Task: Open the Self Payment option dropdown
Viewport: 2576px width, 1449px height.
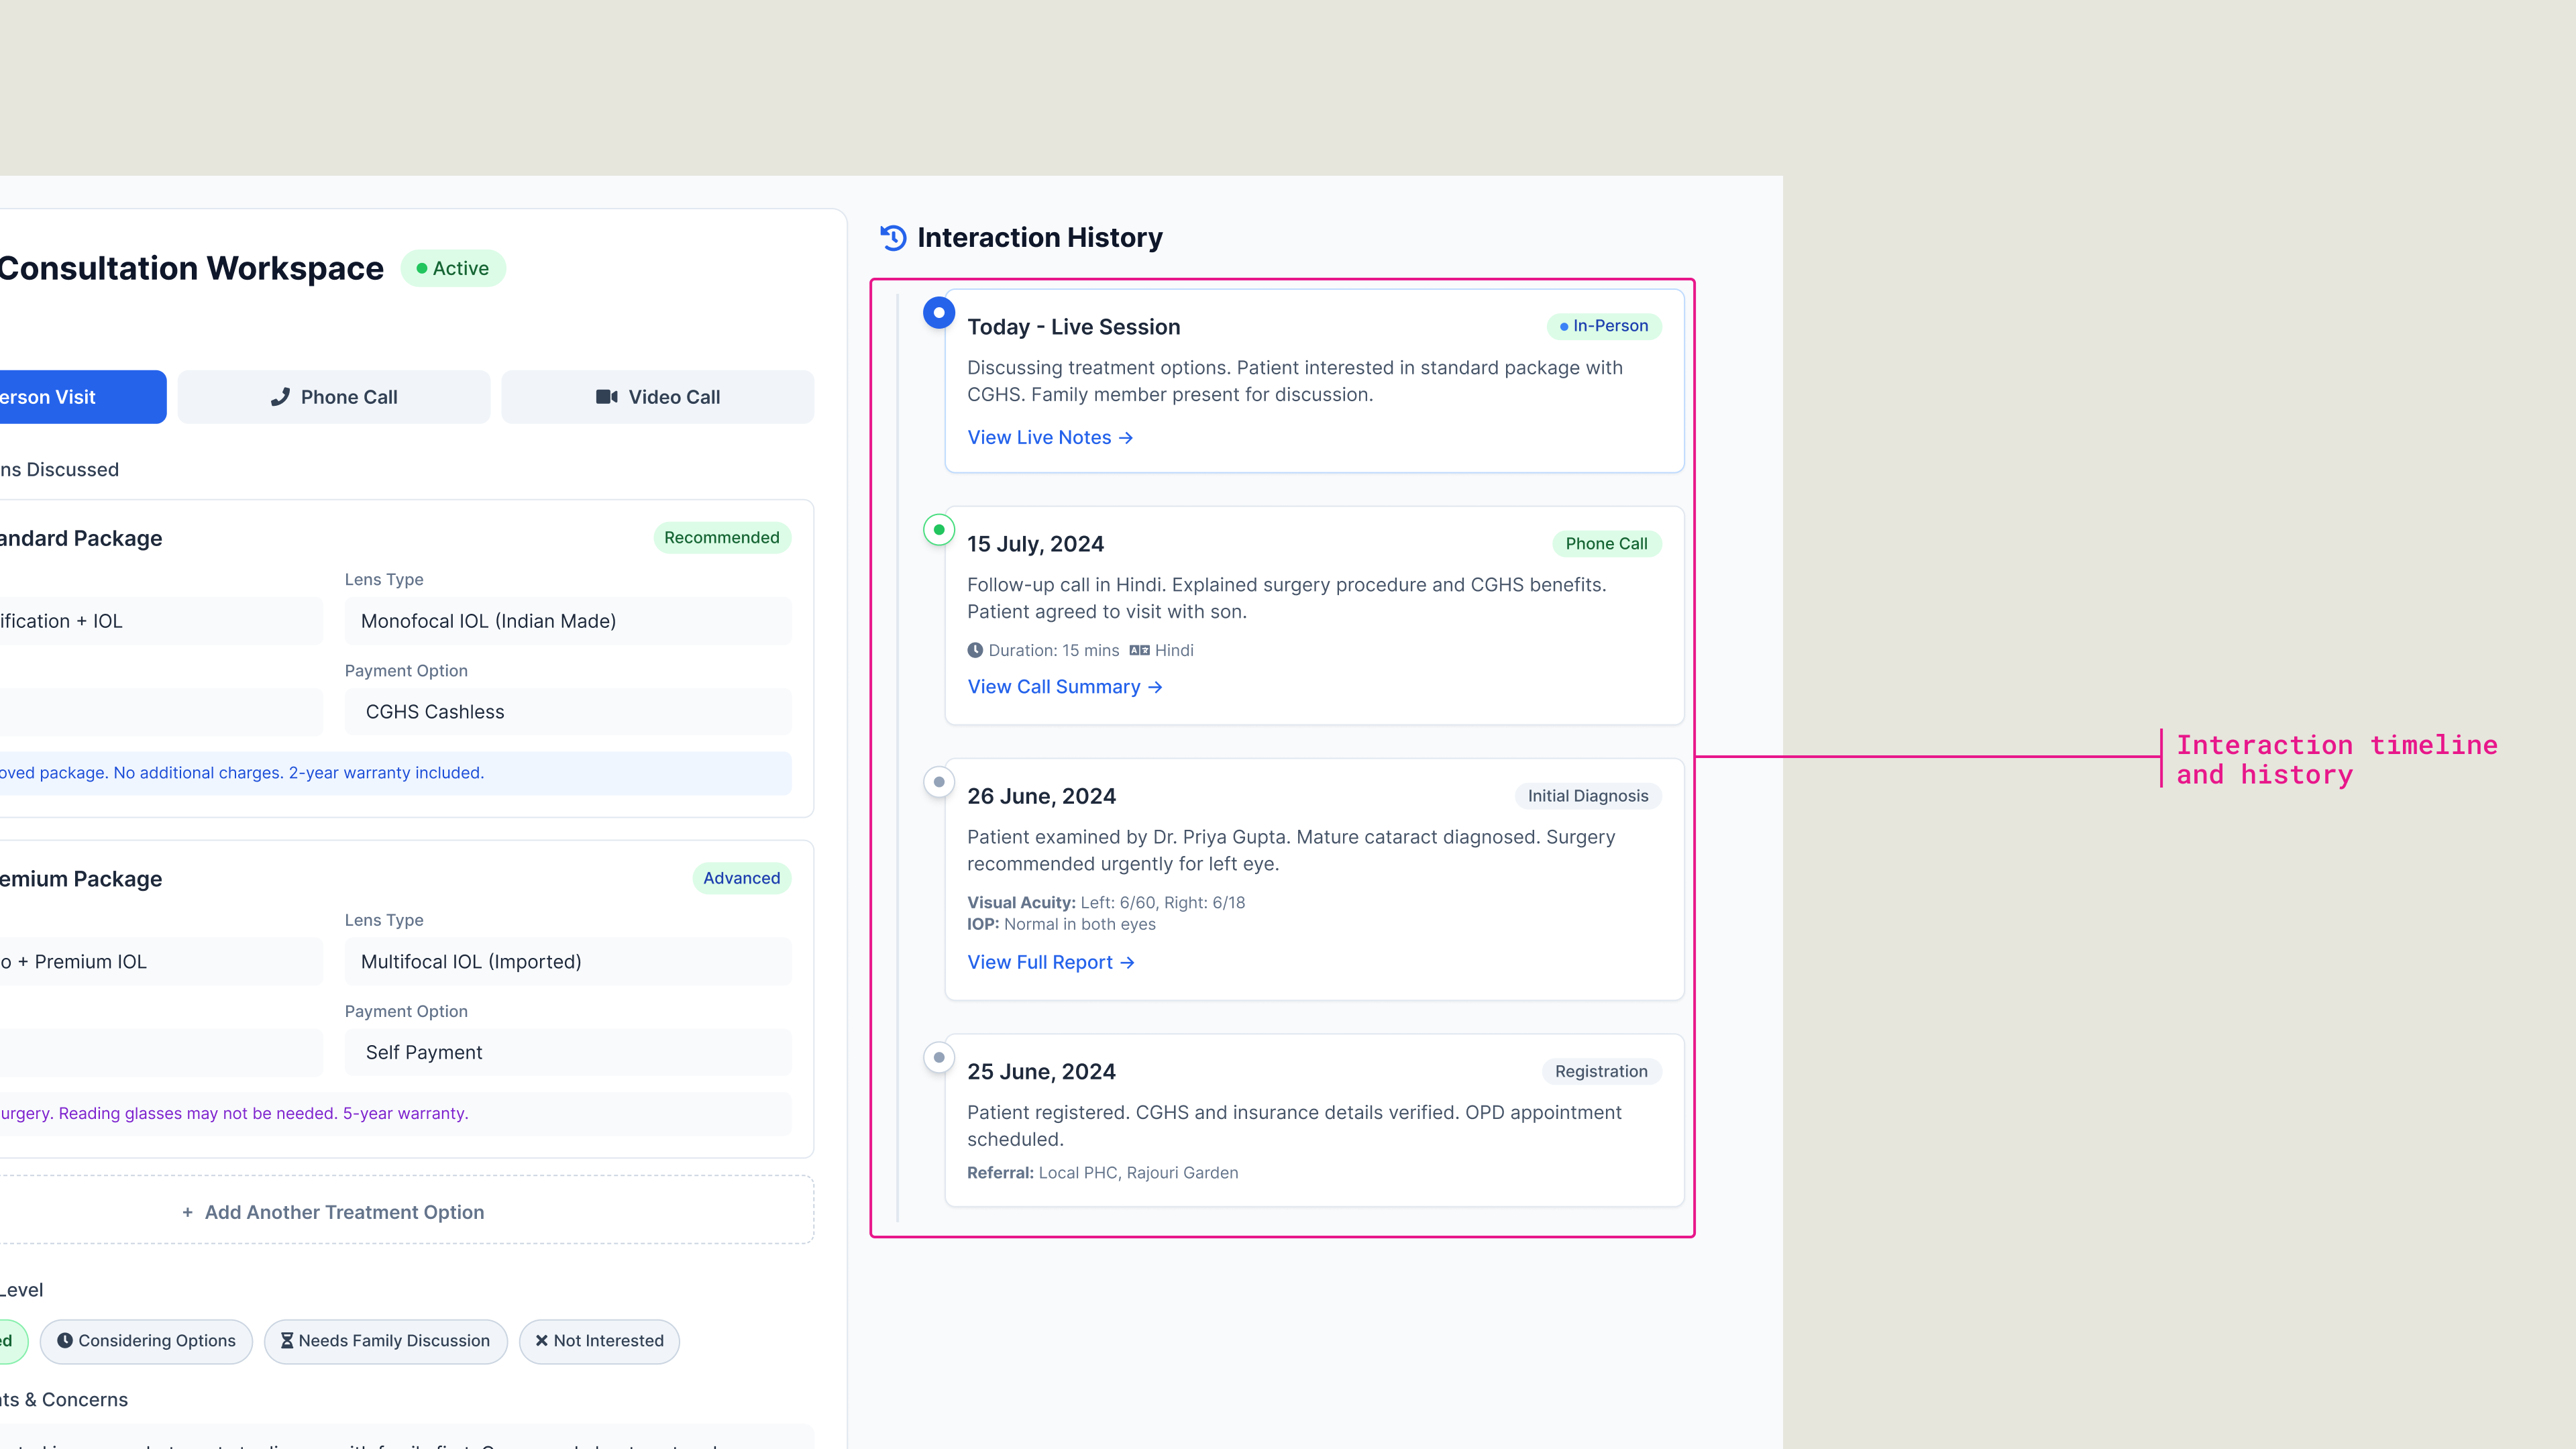Action: click(x=568, y=1052)
